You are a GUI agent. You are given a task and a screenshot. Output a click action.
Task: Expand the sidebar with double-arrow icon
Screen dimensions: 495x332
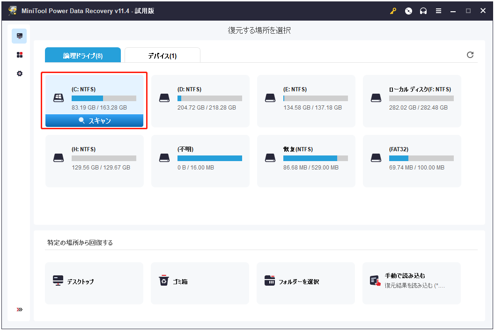coord(20,309)
